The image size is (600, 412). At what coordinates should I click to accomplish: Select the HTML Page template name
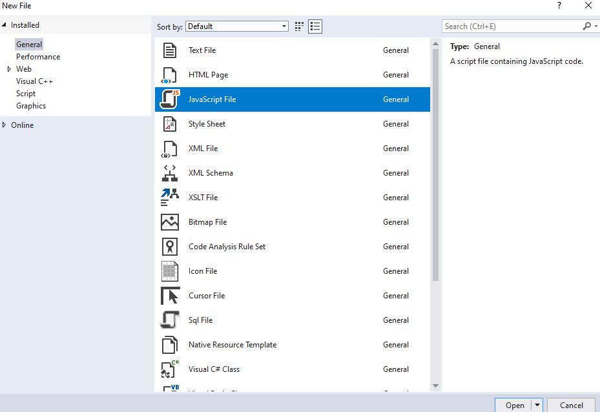pyautogui.click(x=208, y=75)
